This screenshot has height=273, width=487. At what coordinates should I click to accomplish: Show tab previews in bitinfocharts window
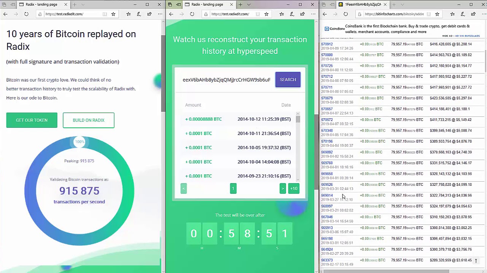click(x=402, y=5)
